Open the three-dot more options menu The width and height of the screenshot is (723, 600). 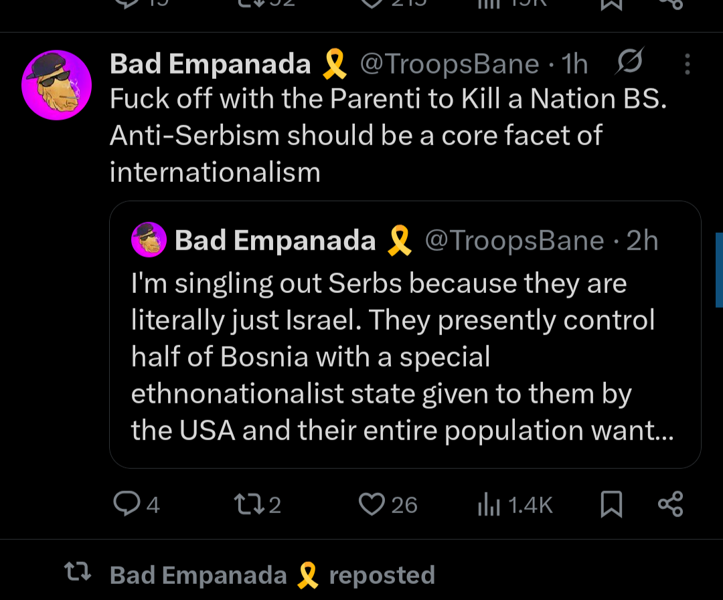[686, 64]
